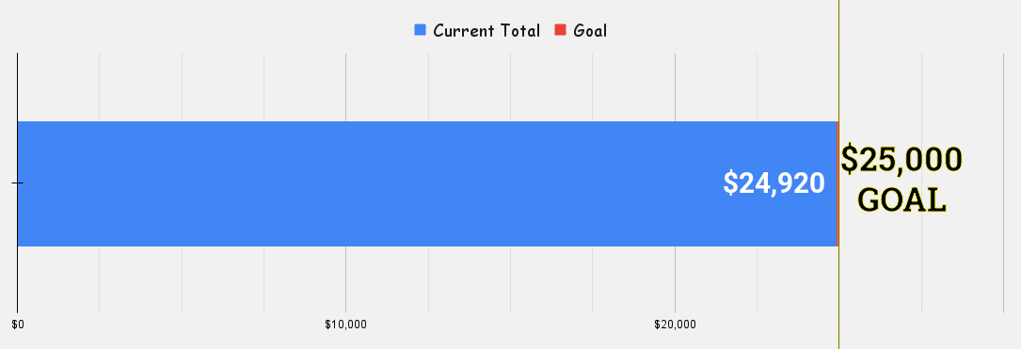Click the rightmost vertical gridline
Viewport: 1021px width, 349px height.
pyautogui.click(x=1004, y=182)
